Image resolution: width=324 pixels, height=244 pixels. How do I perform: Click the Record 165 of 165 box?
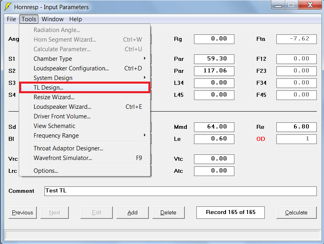point(230,212)
